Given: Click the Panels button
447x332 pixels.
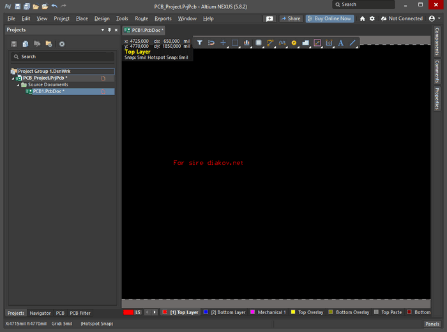Looking at the screenshot, I should (432, 324).
